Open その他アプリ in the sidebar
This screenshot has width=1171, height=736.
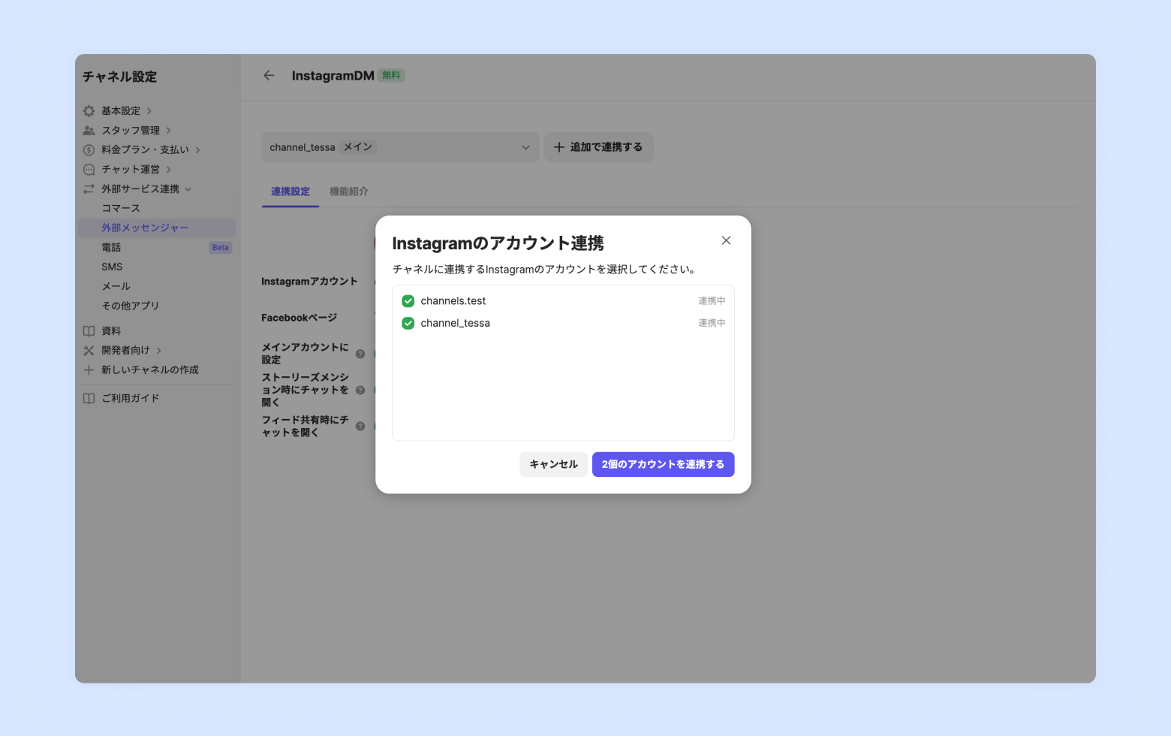[x=131, y=306]
